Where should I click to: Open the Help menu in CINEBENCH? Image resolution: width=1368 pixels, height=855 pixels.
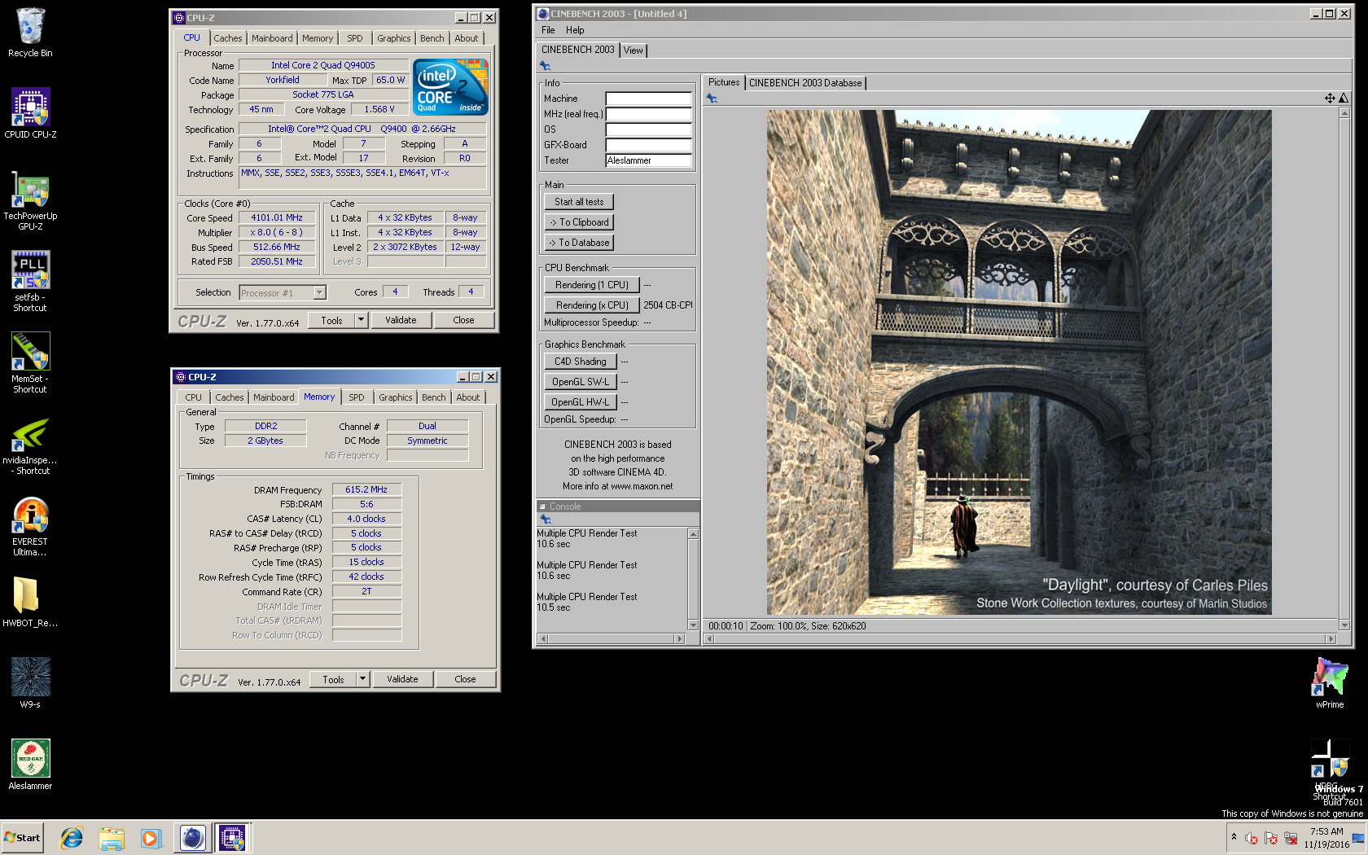tap(575, 30)
